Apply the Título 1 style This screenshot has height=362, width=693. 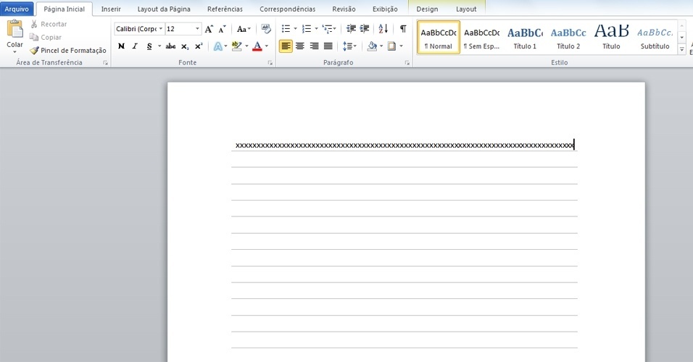(x=525, y=38)
